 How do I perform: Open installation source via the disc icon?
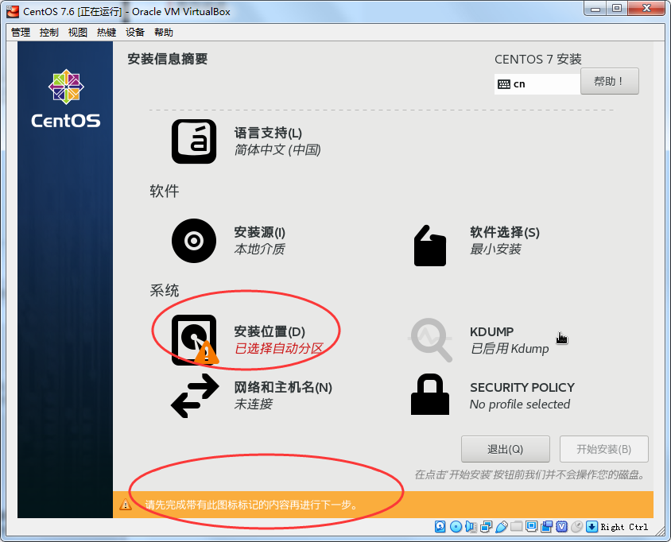pos(194,241)
